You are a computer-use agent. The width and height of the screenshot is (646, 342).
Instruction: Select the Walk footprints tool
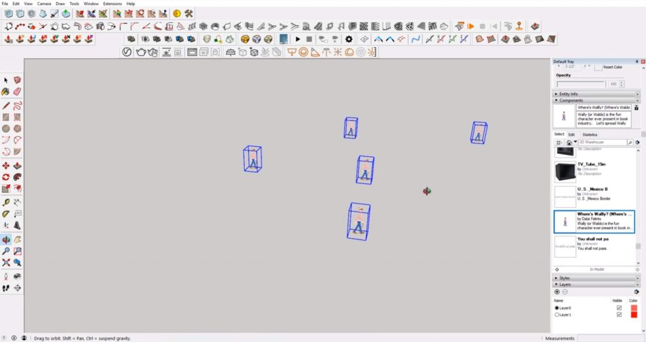(6, 288)
